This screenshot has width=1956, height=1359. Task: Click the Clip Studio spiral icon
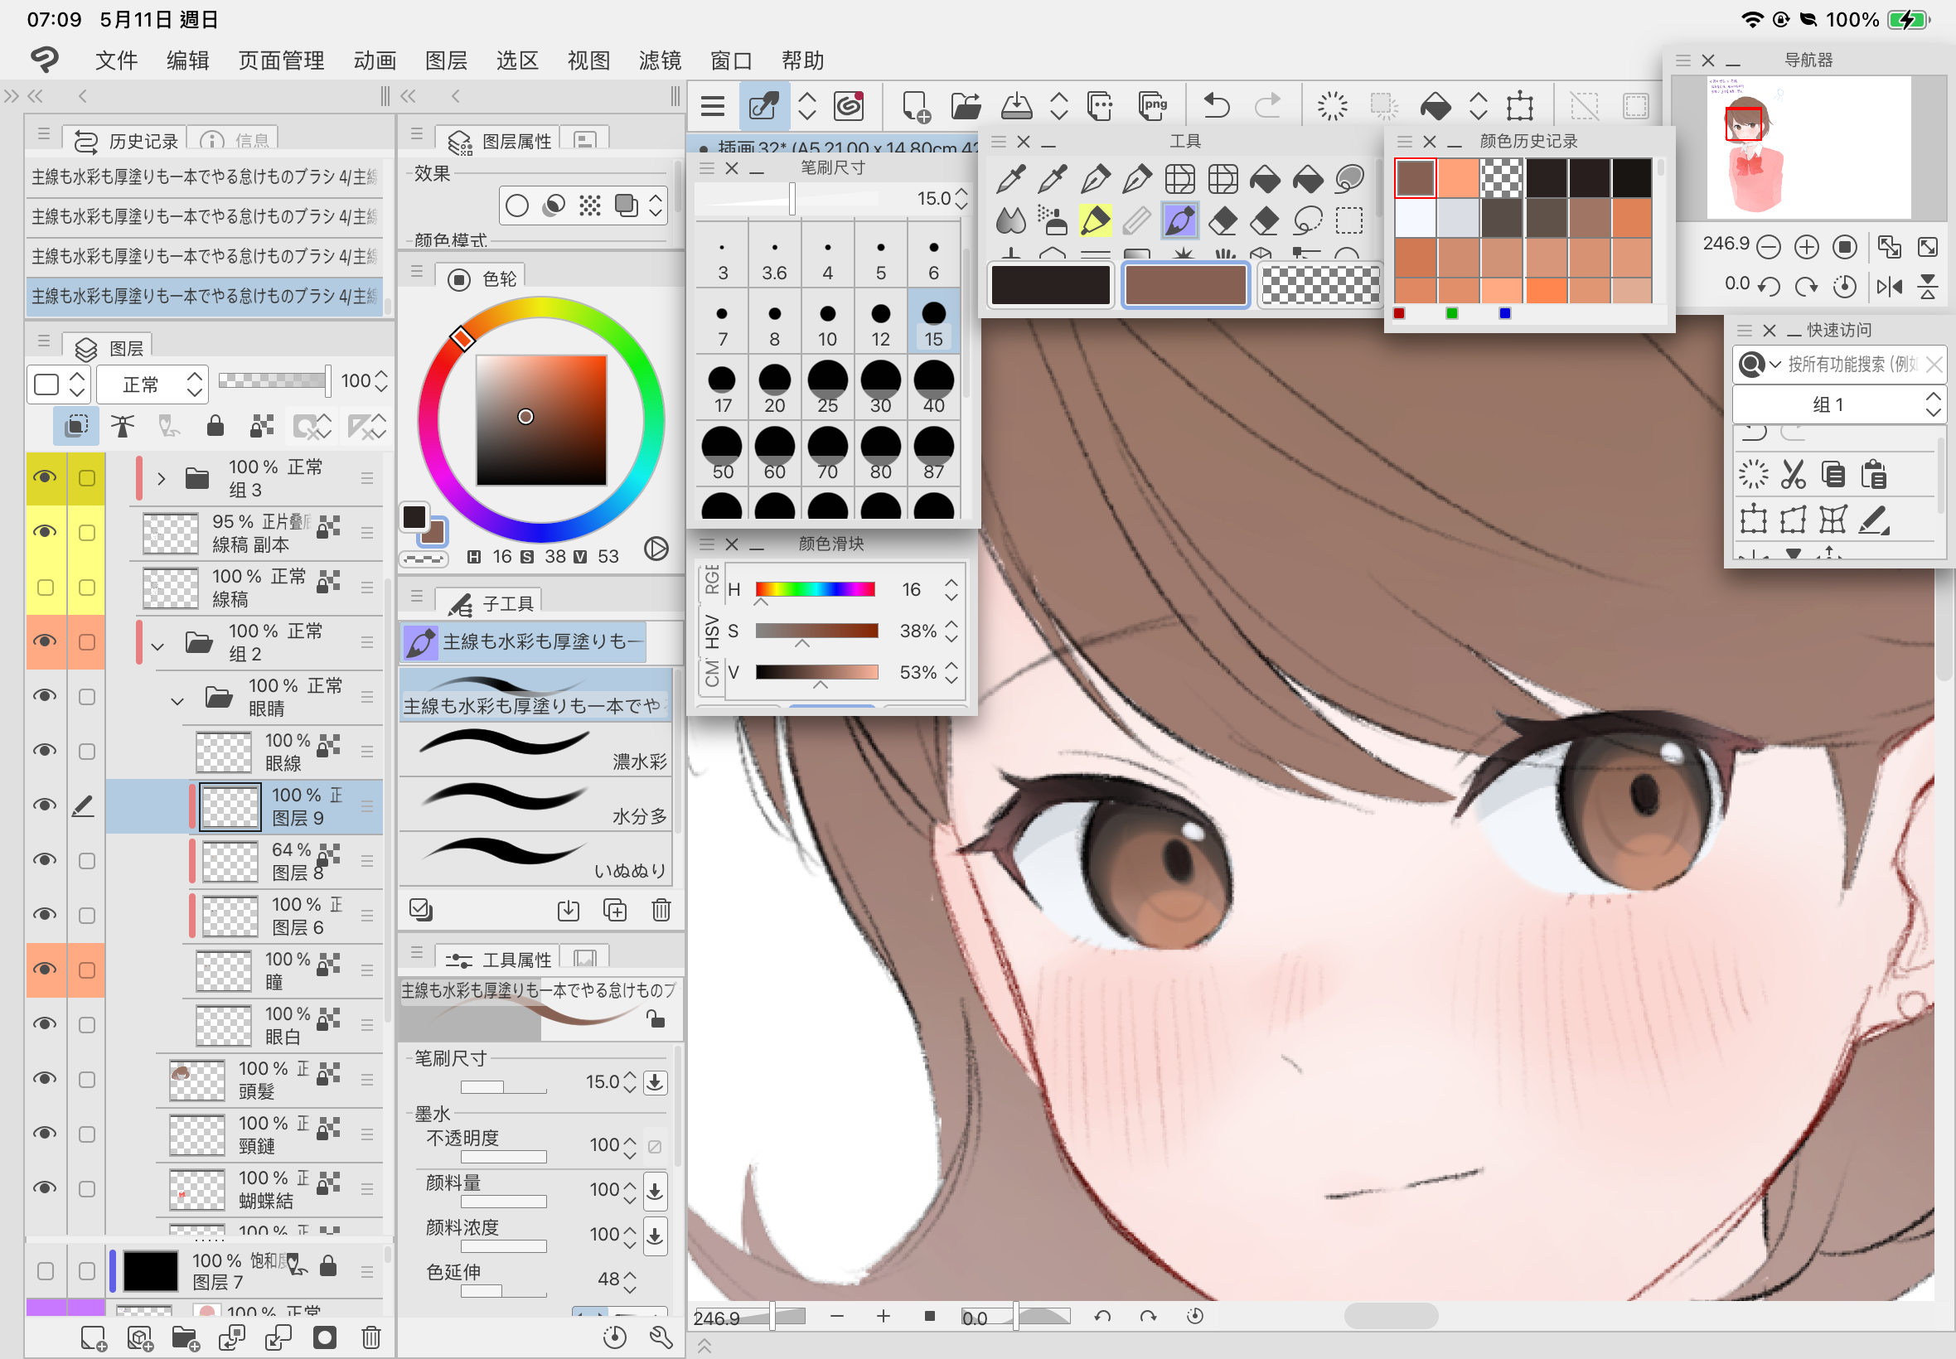click(x=848, y=105)
